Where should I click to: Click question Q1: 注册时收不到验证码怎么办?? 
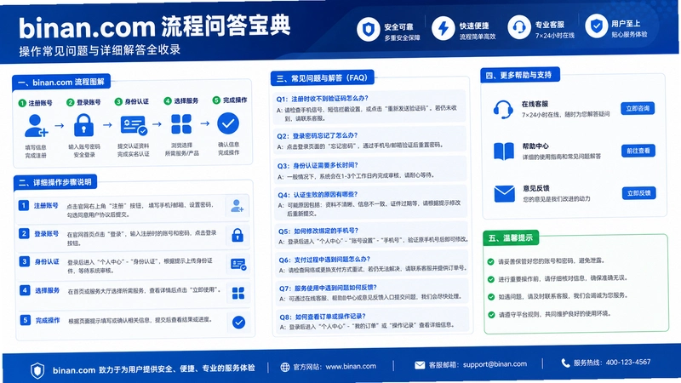[323, 99]
